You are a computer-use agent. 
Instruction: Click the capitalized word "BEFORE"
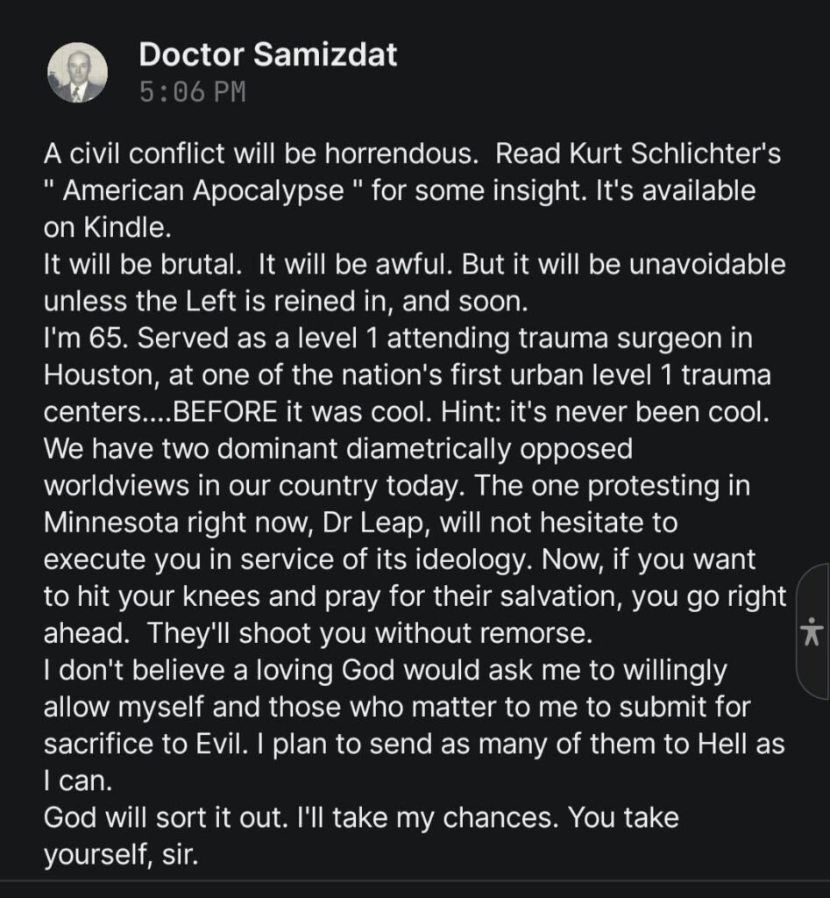(232, 412)
